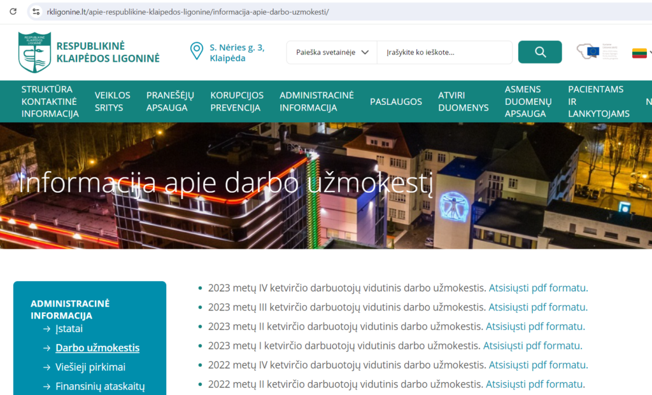This screenshot has width=652, height=395.
Task: Click the location pin icon
Action: click(x=197, y=52)
